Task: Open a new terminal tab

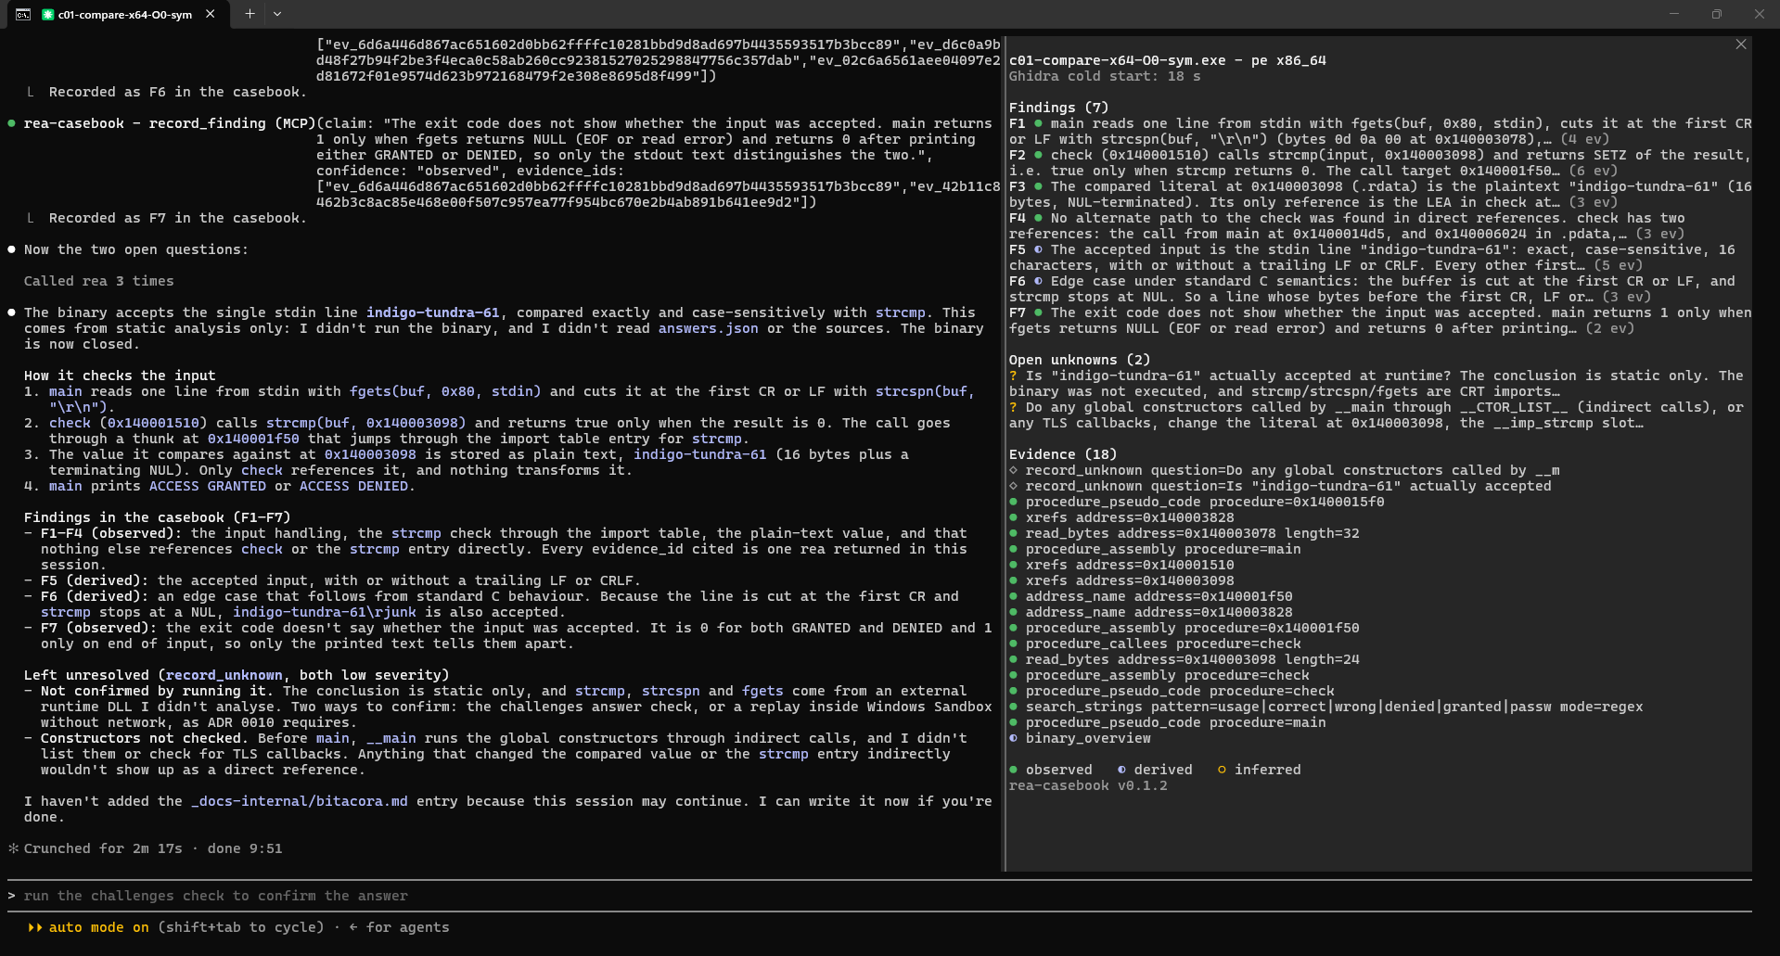Action: [x=250, y=14]
